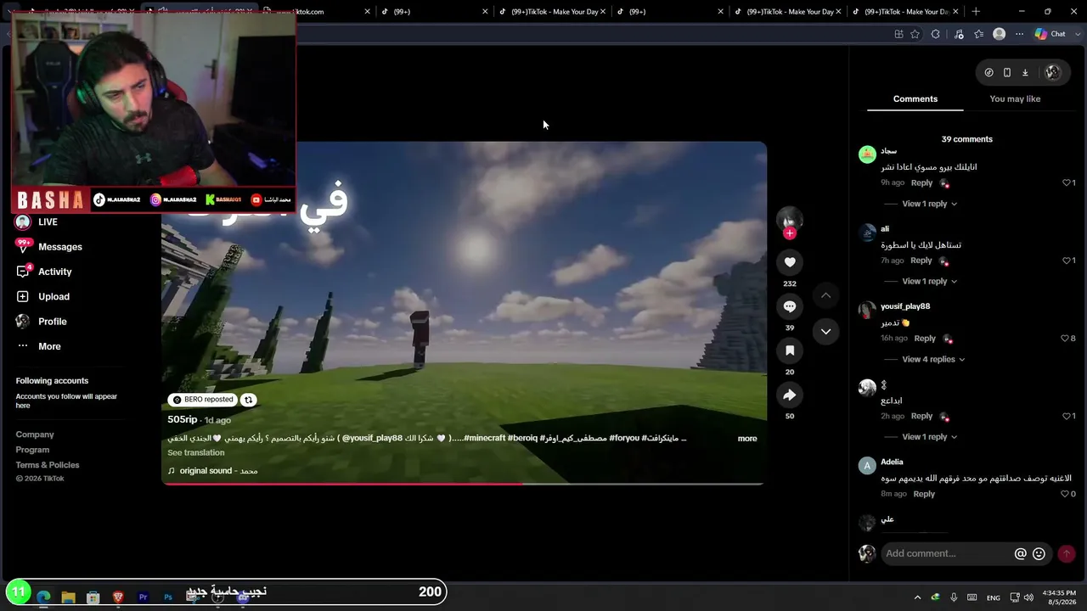
Task: Like the video with the heart icon
Action: coord(790,262)
